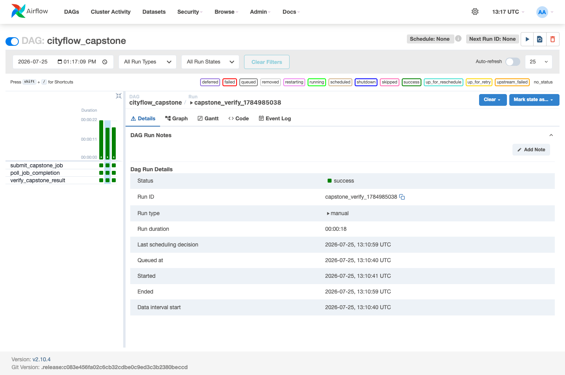
Task: Expand the Browse menu
Action: pyautogui.click(x=226, y=12)
